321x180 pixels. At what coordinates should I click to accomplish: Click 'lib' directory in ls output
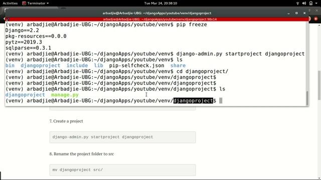click(x=98, y=65)
